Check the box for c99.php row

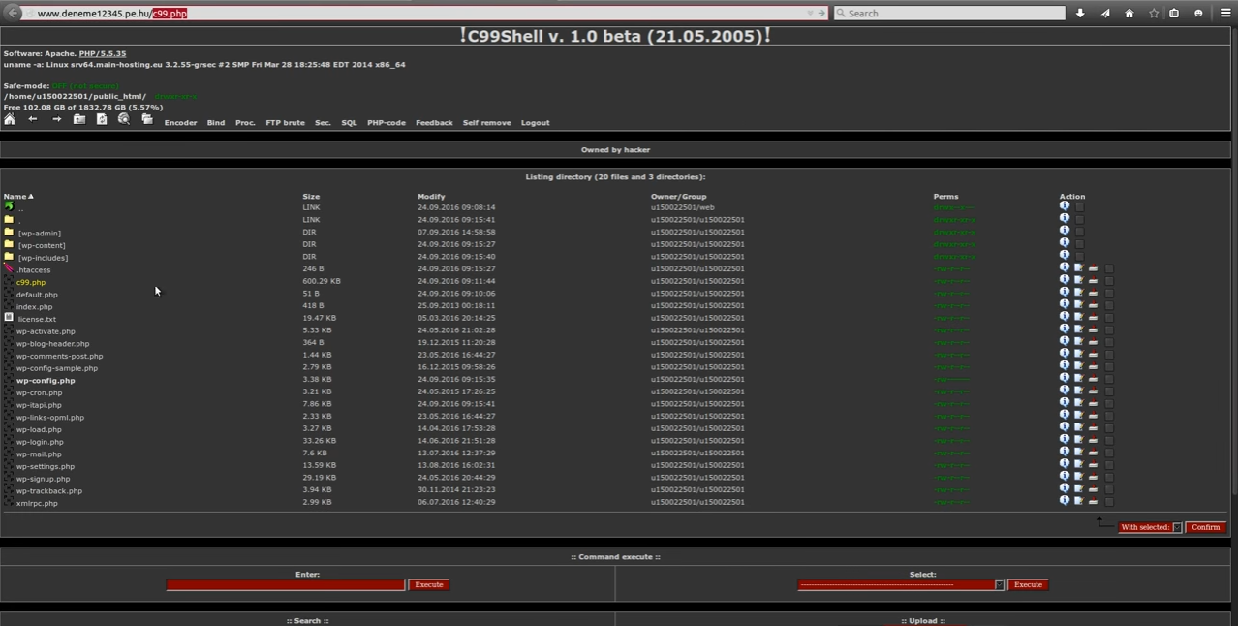[x=1109, y=281]
